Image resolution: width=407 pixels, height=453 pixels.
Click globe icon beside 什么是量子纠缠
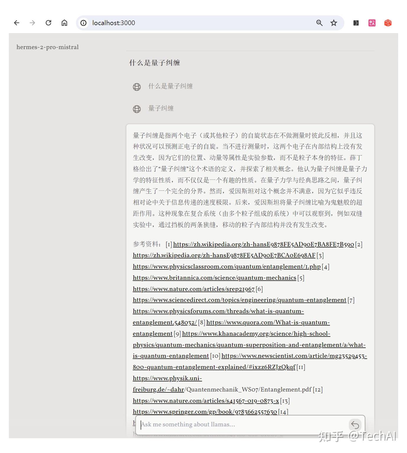click(x=137, y=87)
